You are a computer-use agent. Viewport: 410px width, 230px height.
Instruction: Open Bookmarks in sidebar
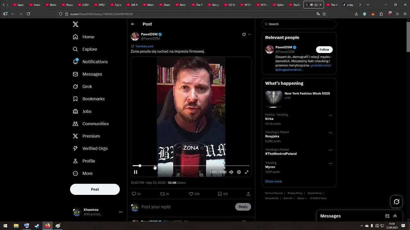[x=89, y=99]
